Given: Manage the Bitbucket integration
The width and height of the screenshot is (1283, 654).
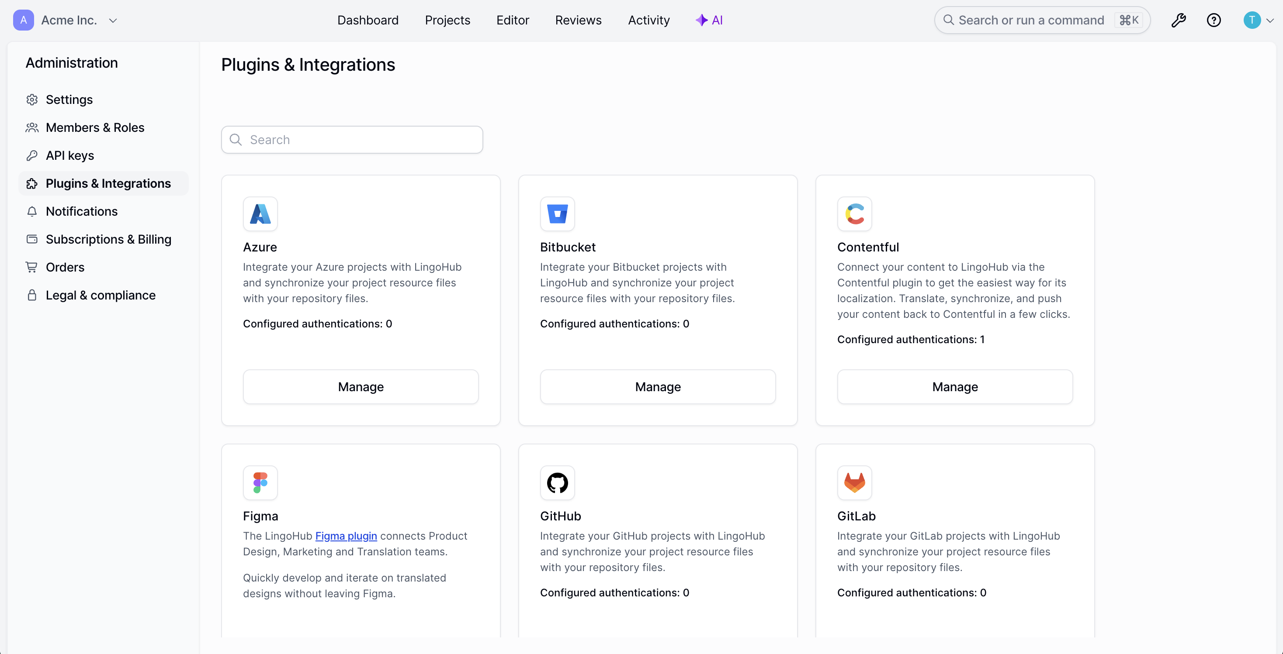Looking at the screenshot, I should pos(657,387).
